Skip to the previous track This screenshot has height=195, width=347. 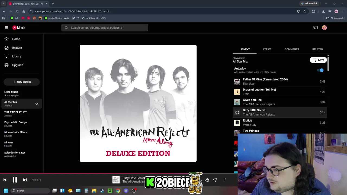tap(5, 180)
